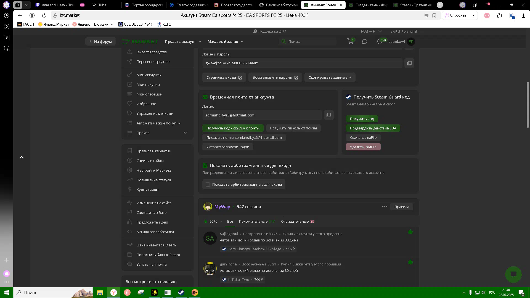Open the Вкладки bookmarks folder dropdown
Viewport: 530px width, 298px height.
[104, 24]
